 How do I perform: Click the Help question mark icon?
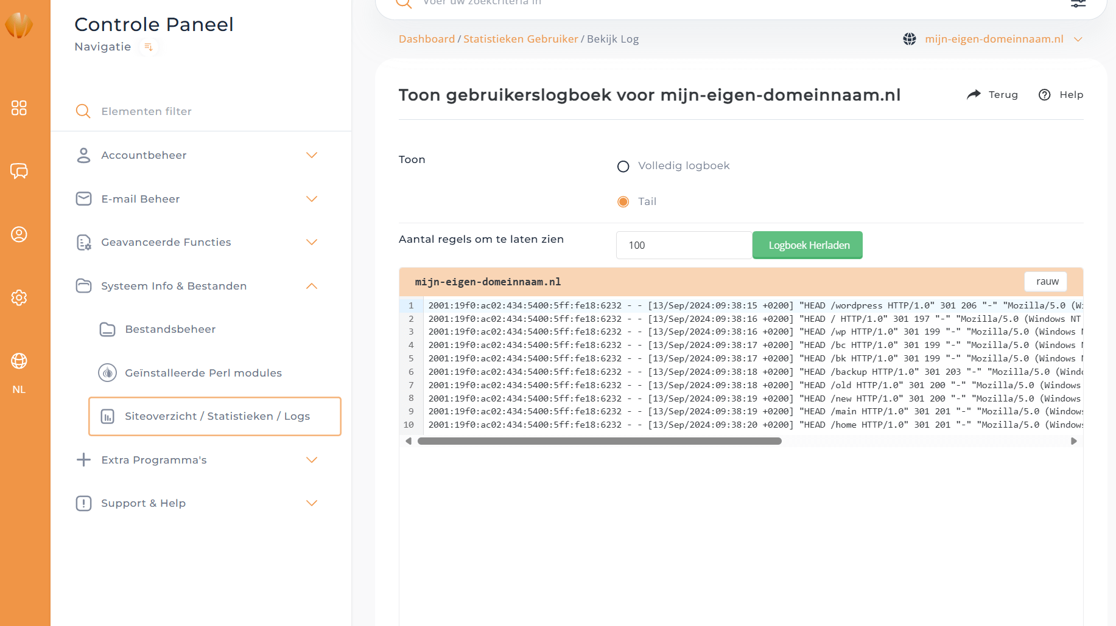pos(1045,95)
